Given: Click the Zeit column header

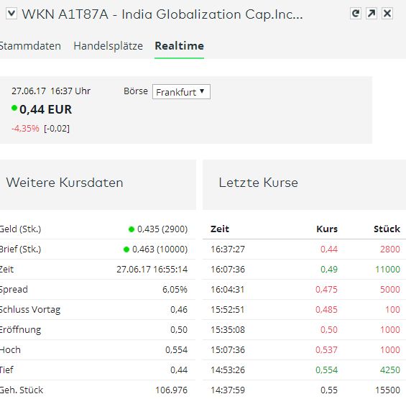Looking at the screenshot, I should 220,229.
